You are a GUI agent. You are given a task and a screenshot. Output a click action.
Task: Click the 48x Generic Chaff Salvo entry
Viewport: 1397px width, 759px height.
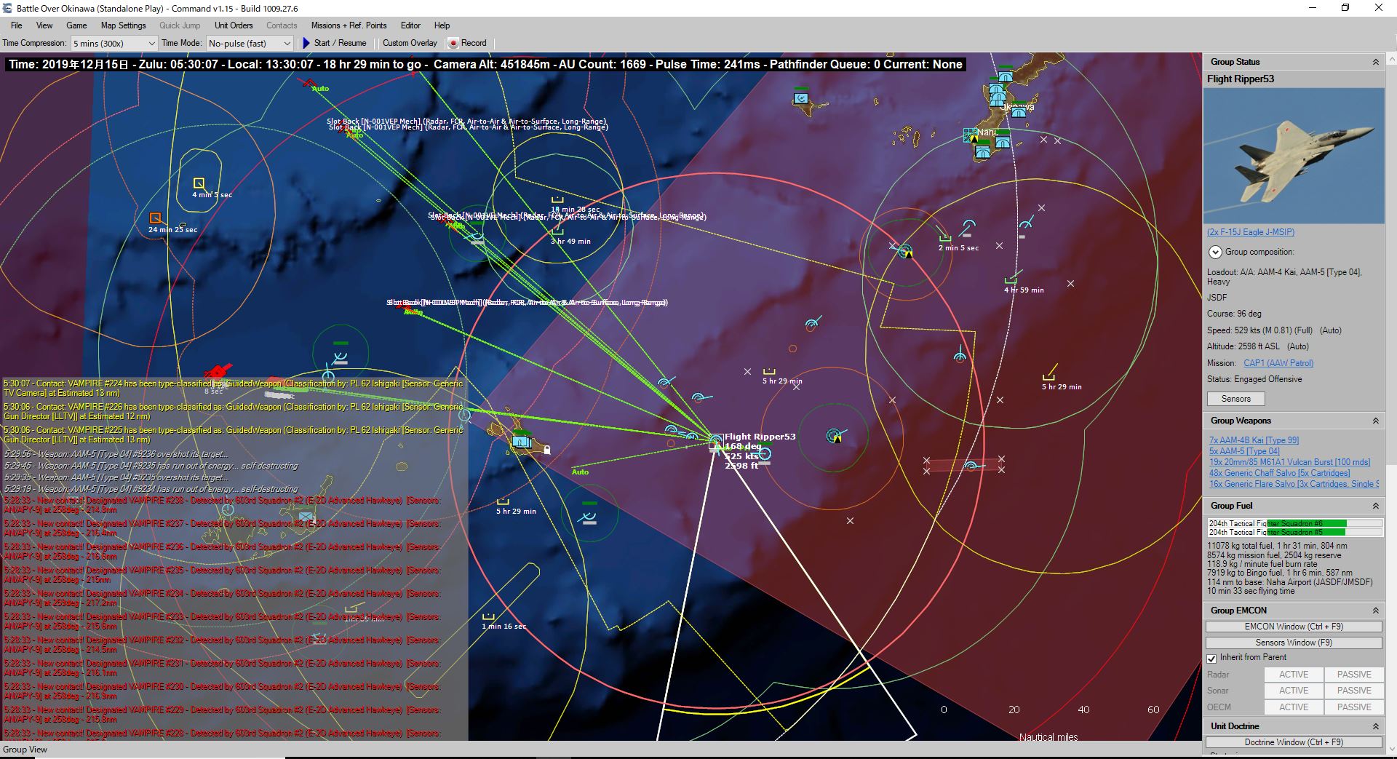coord(1279,473)
